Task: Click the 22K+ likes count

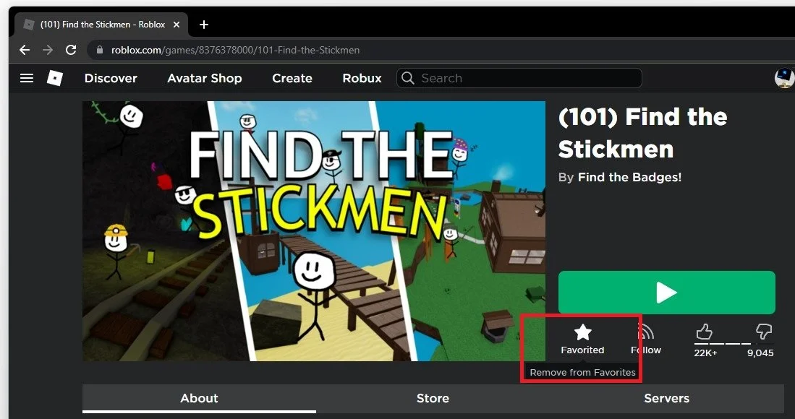Action: (705, 353)
